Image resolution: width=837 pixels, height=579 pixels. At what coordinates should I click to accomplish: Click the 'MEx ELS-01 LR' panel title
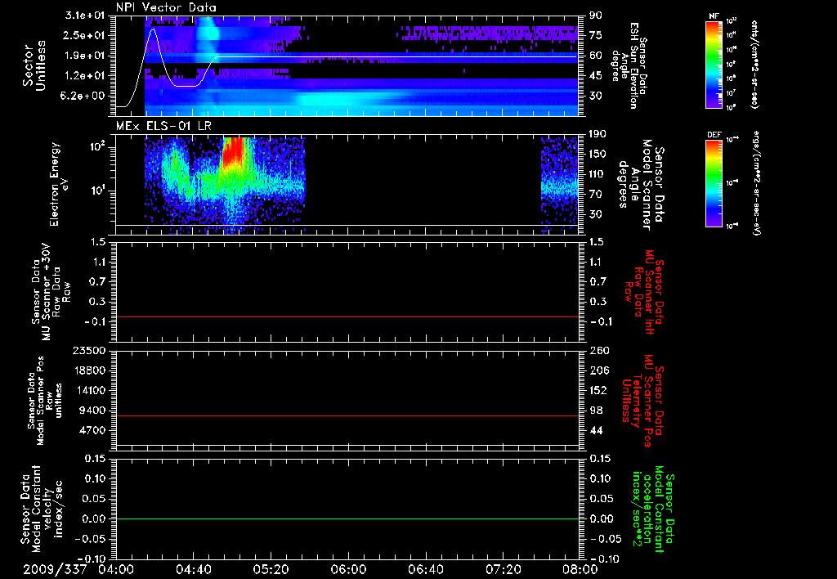point(163,127)
